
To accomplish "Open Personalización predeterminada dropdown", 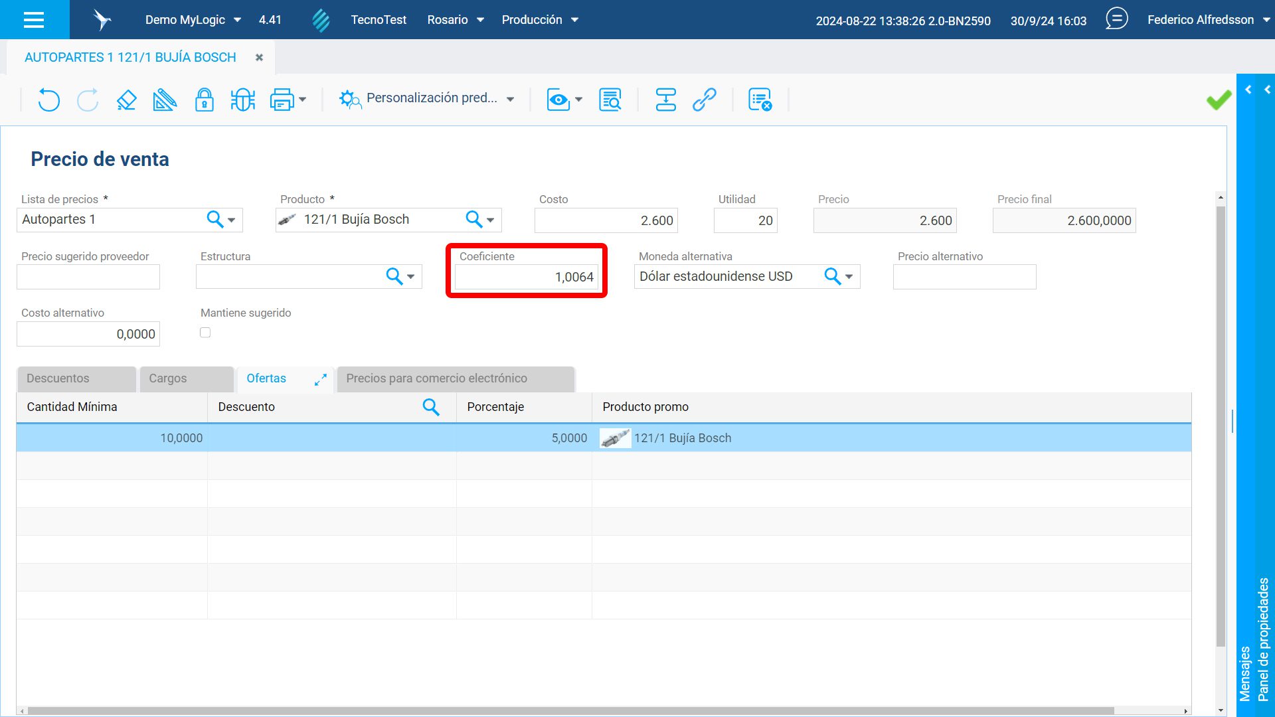I will 426,99.
